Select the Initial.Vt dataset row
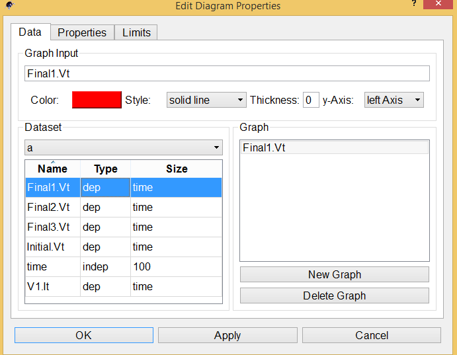 pyautogui.click(x=124, y=247)
